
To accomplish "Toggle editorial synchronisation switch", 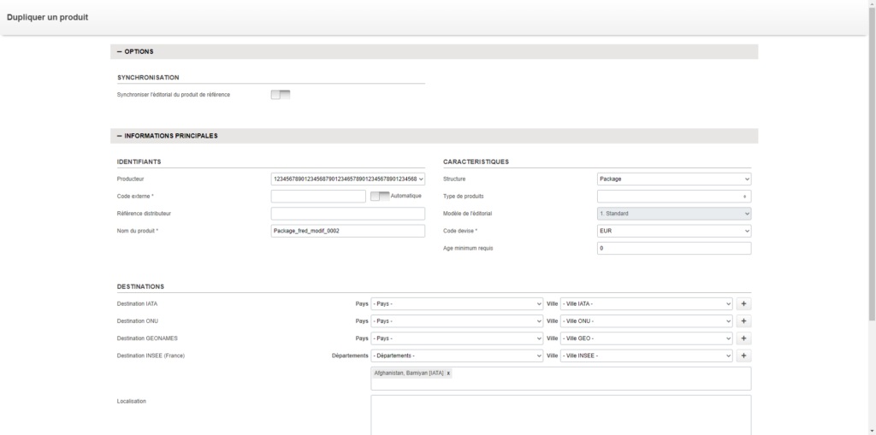I will pyautogui.click(x=281, y=95).
